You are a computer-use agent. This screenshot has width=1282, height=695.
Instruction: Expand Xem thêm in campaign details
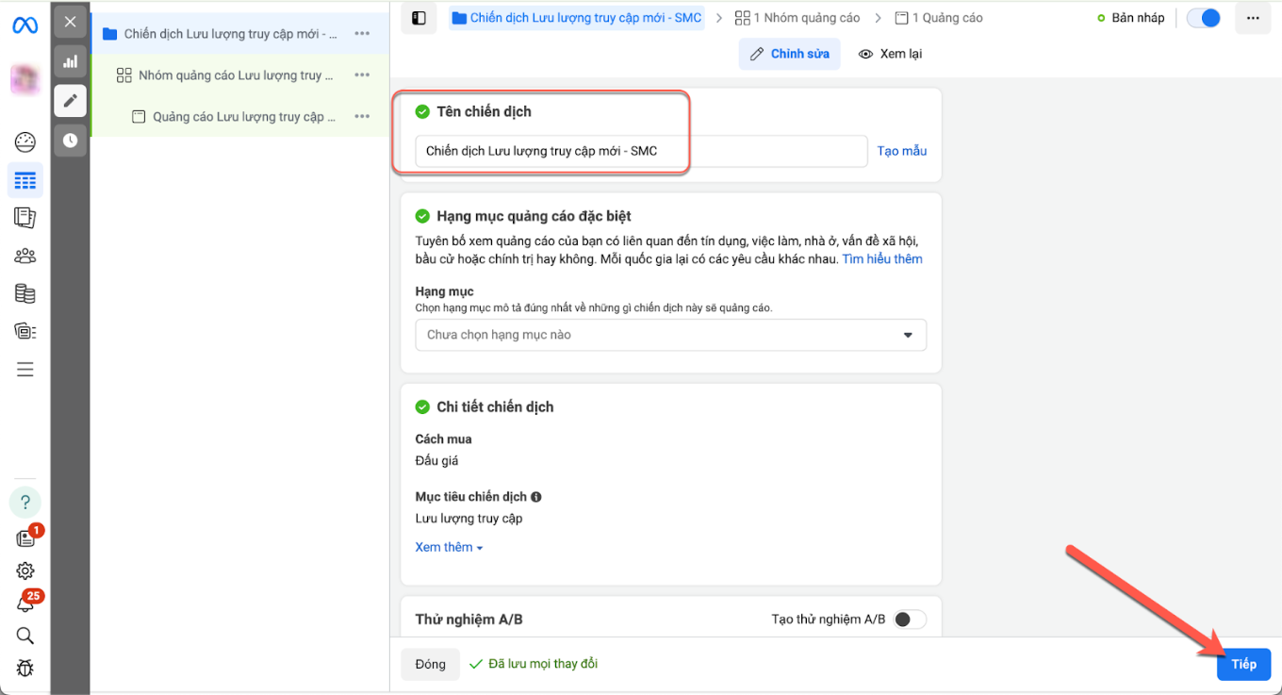tap(449, 547)
